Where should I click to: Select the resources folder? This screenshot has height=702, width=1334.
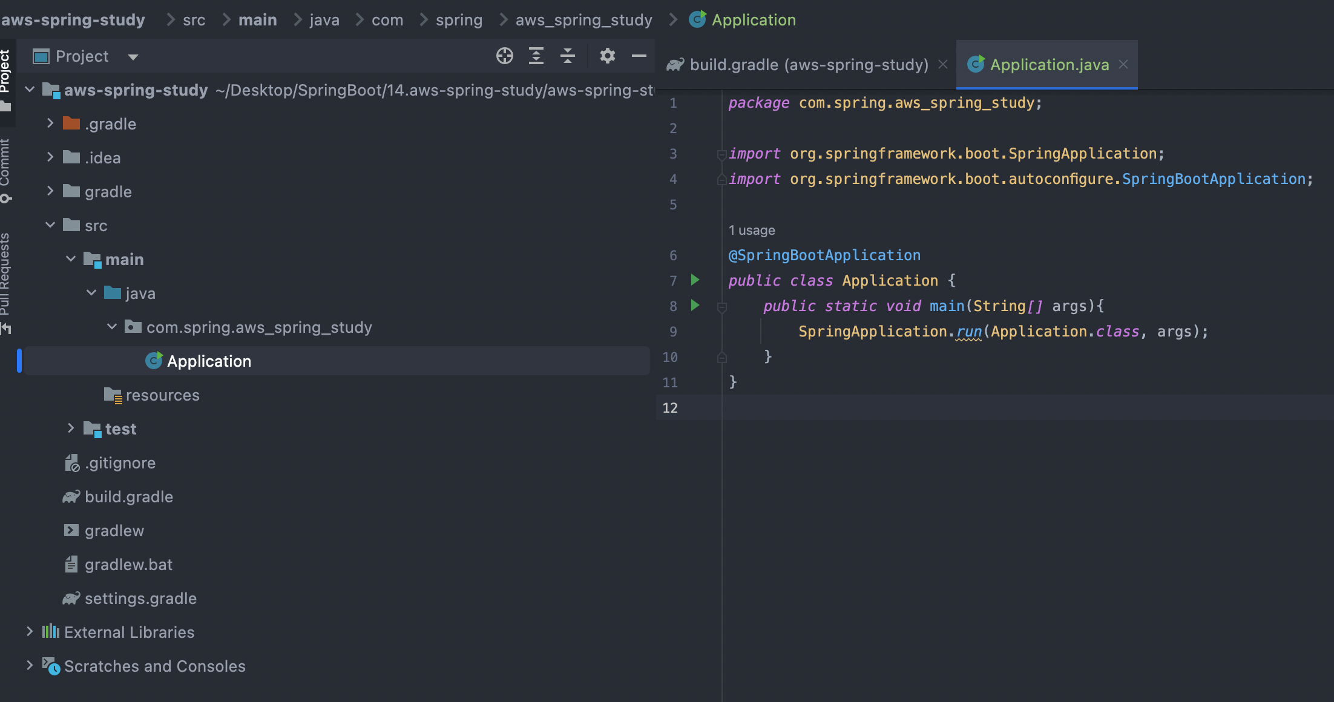pyautogui.click(x=162, y=395)
